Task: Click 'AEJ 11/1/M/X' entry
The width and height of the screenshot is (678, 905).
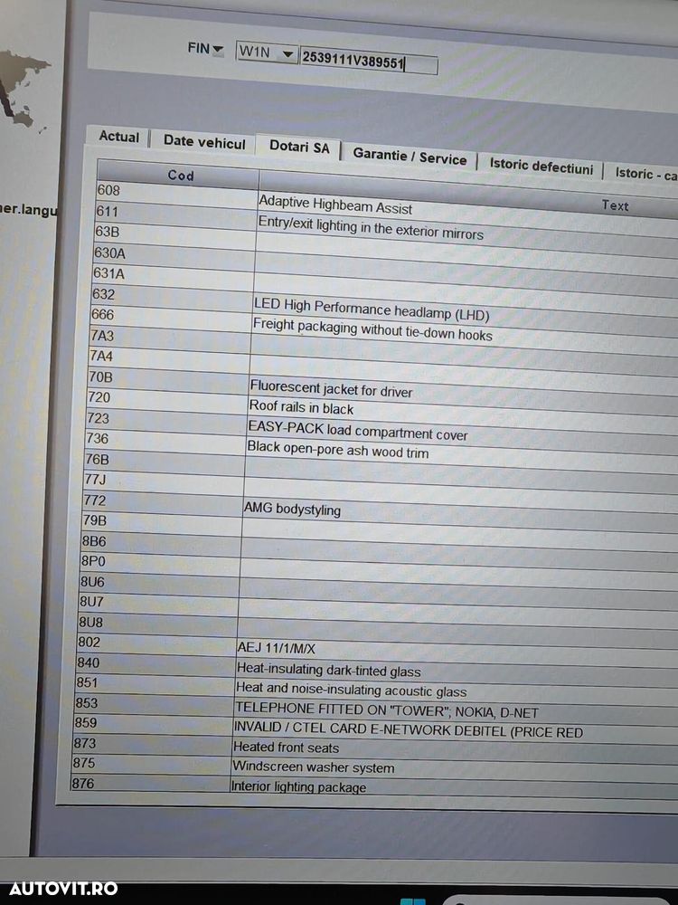Action: click(x=276, y=648)
